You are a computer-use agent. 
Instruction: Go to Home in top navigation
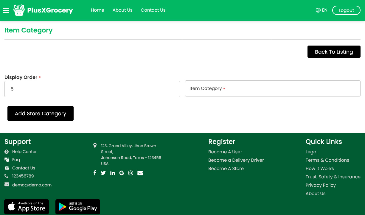click(97, 10)
